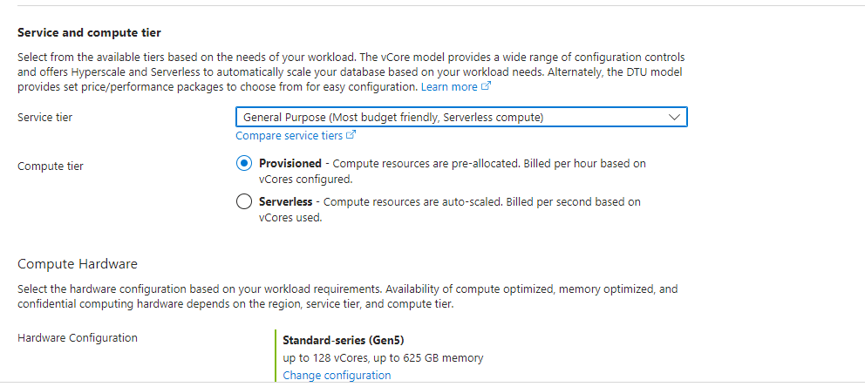Click the vCores and memory limits text

[383, 357]
